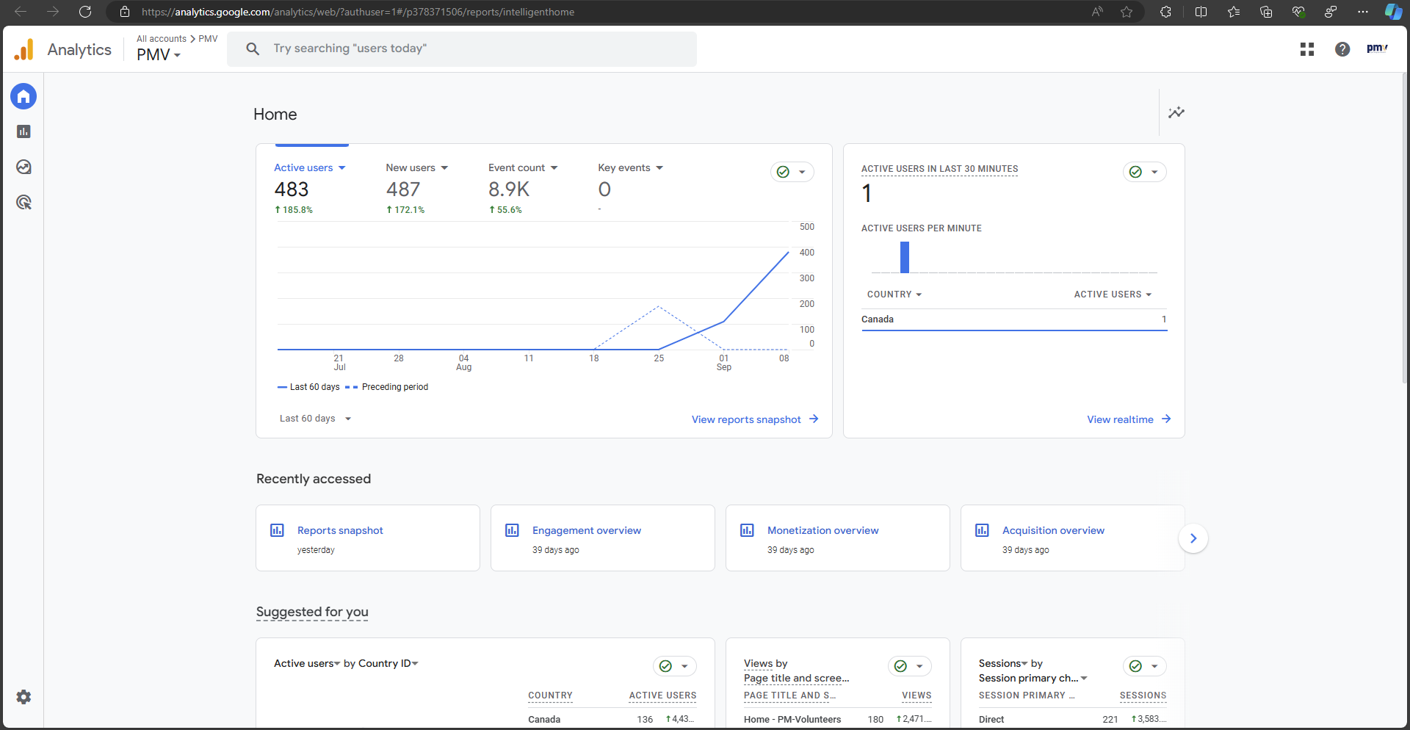This screenshot has width=1410, height=730.
Task: Click the search magnifier icon
Action: (x=253, y=48)
